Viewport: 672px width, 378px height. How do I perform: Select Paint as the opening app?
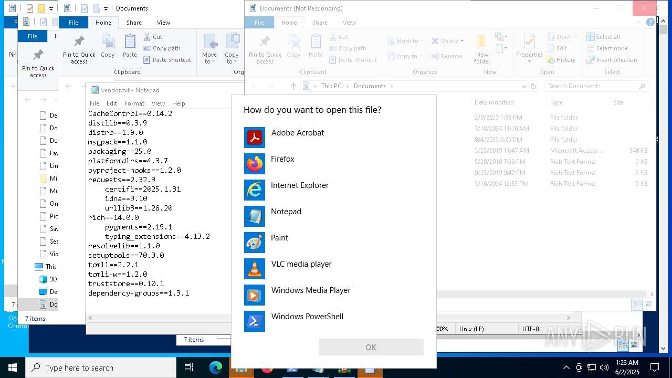334,243
